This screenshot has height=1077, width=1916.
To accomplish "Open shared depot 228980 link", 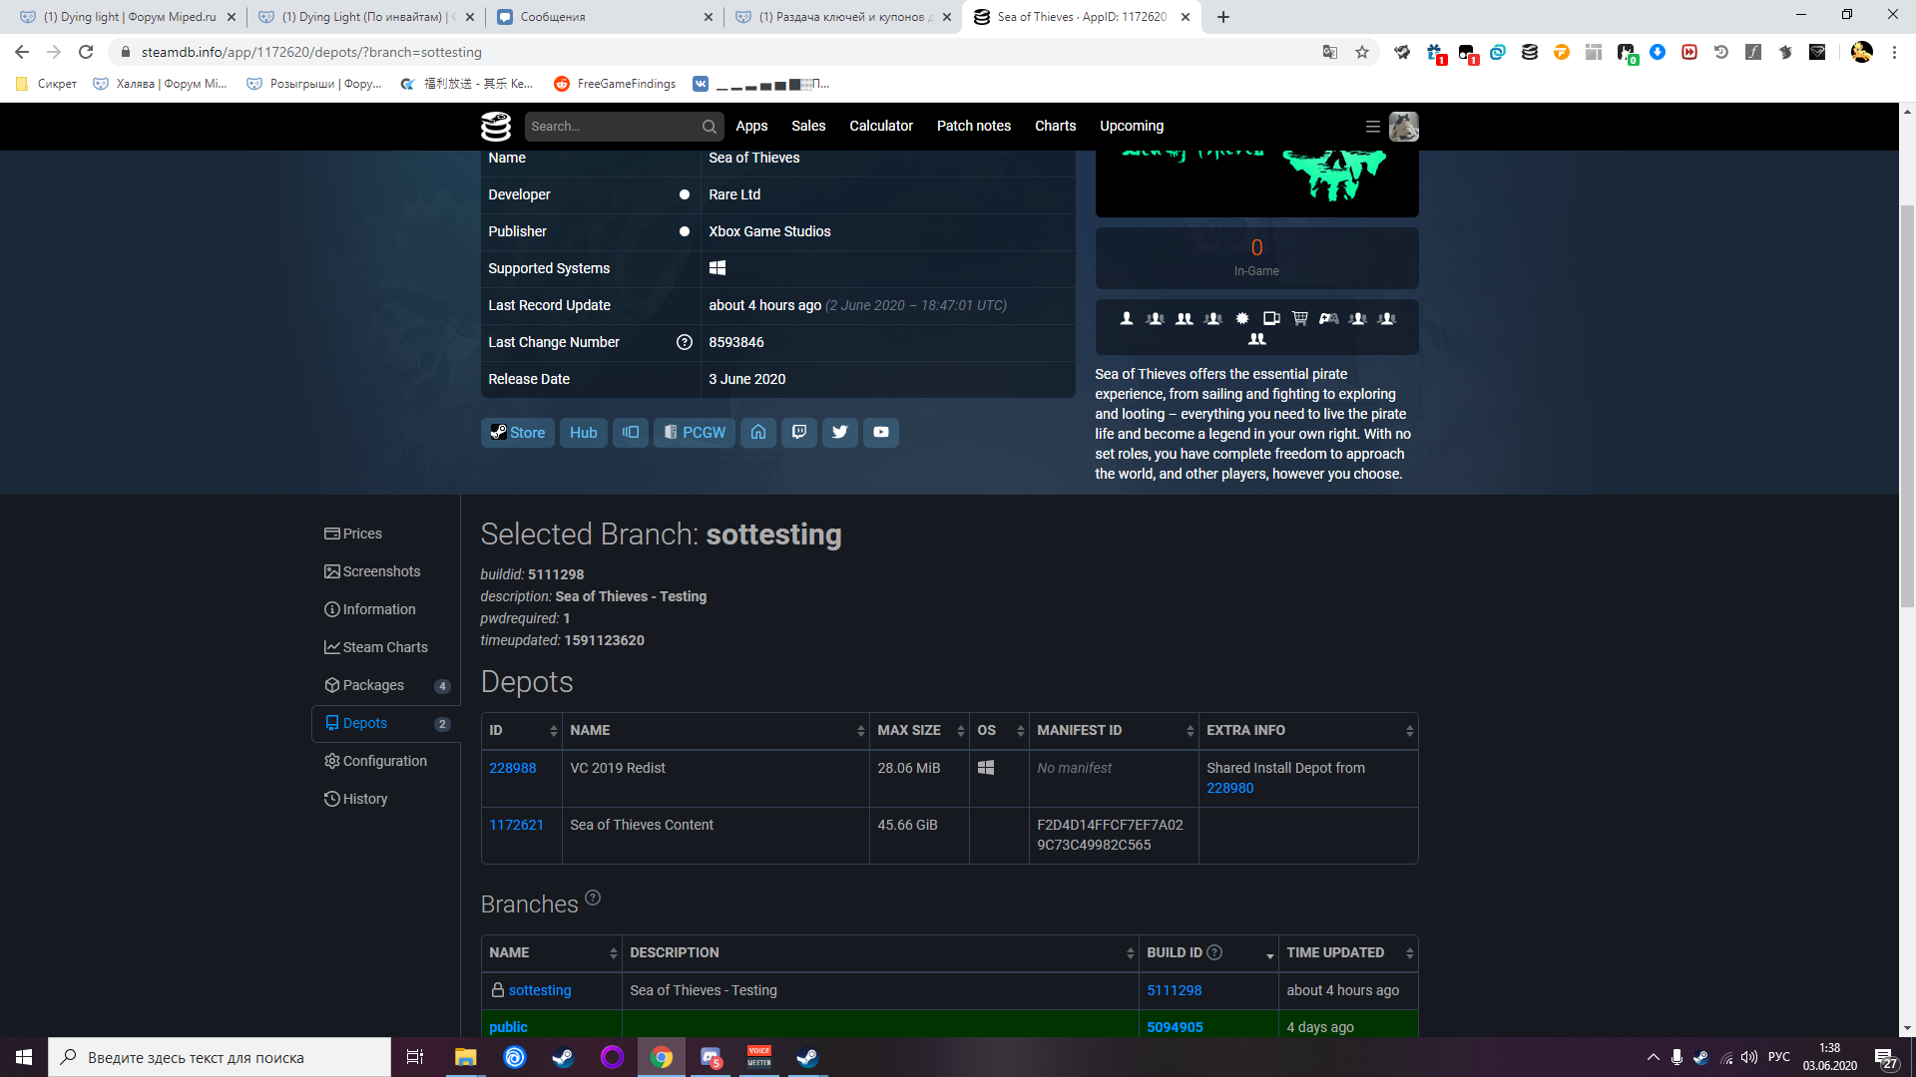I will tap(1230, 788).
